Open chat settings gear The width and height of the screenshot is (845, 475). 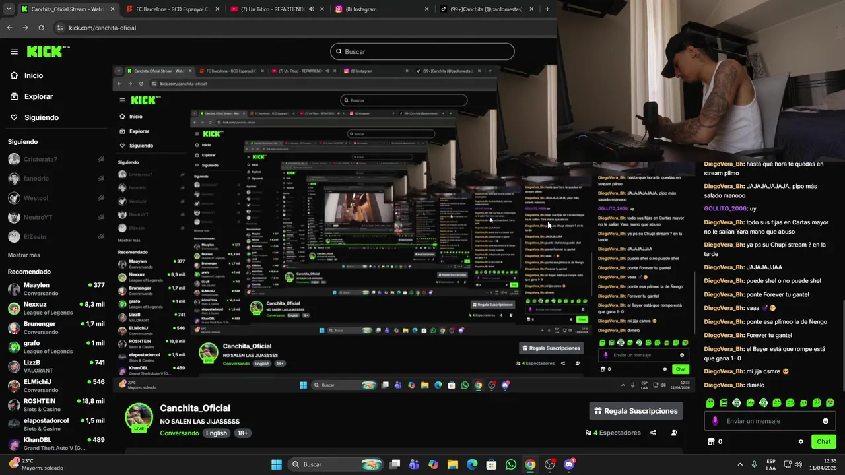click(x=801, y=441)
